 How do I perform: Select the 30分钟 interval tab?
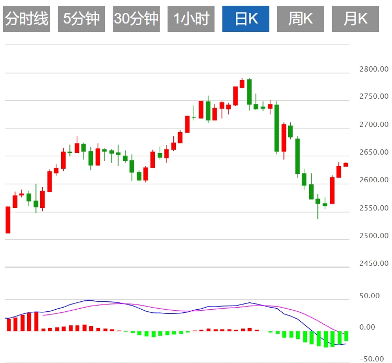click(136, 19)
